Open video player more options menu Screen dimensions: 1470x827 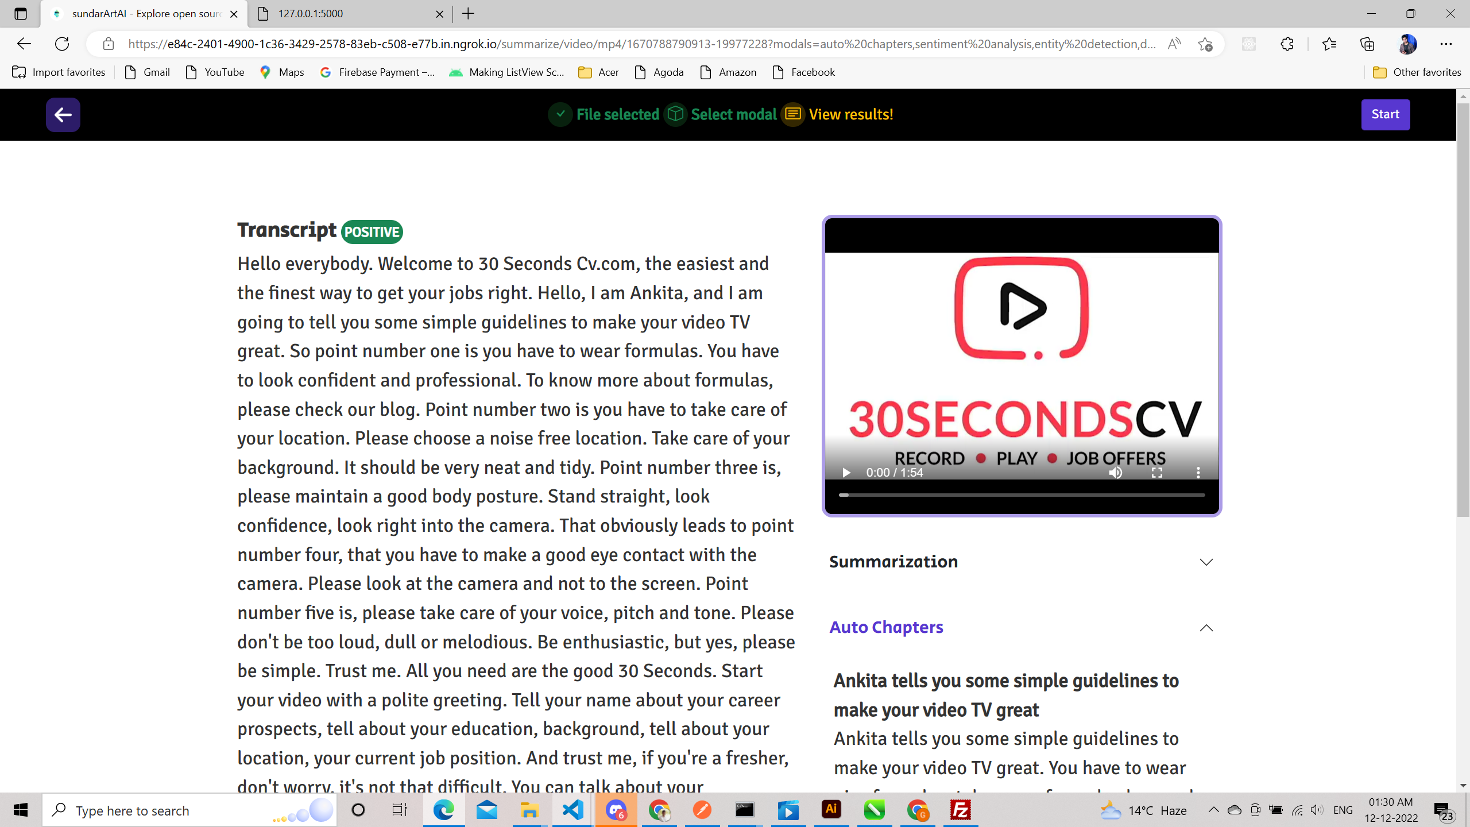coord(1198,473)
